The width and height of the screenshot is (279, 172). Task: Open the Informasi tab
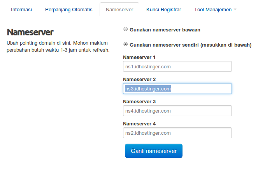click(21, 10)
